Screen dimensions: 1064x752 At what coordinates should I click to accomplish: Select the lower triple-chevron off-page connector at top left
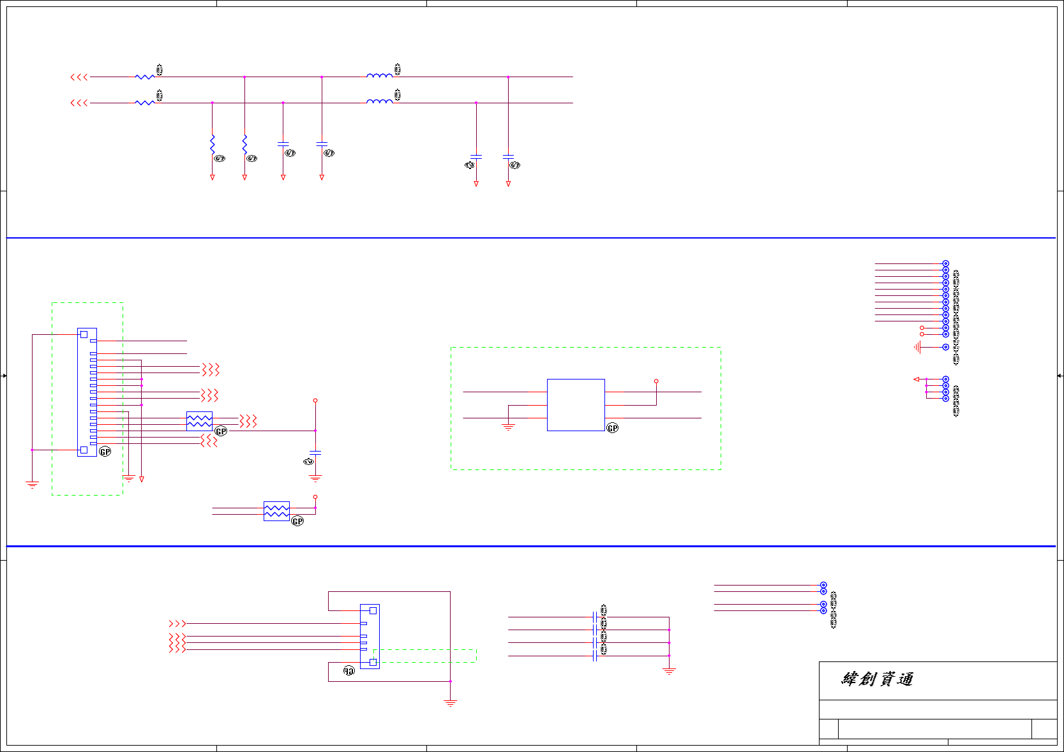pyautogui.click(x=79, y=103)
